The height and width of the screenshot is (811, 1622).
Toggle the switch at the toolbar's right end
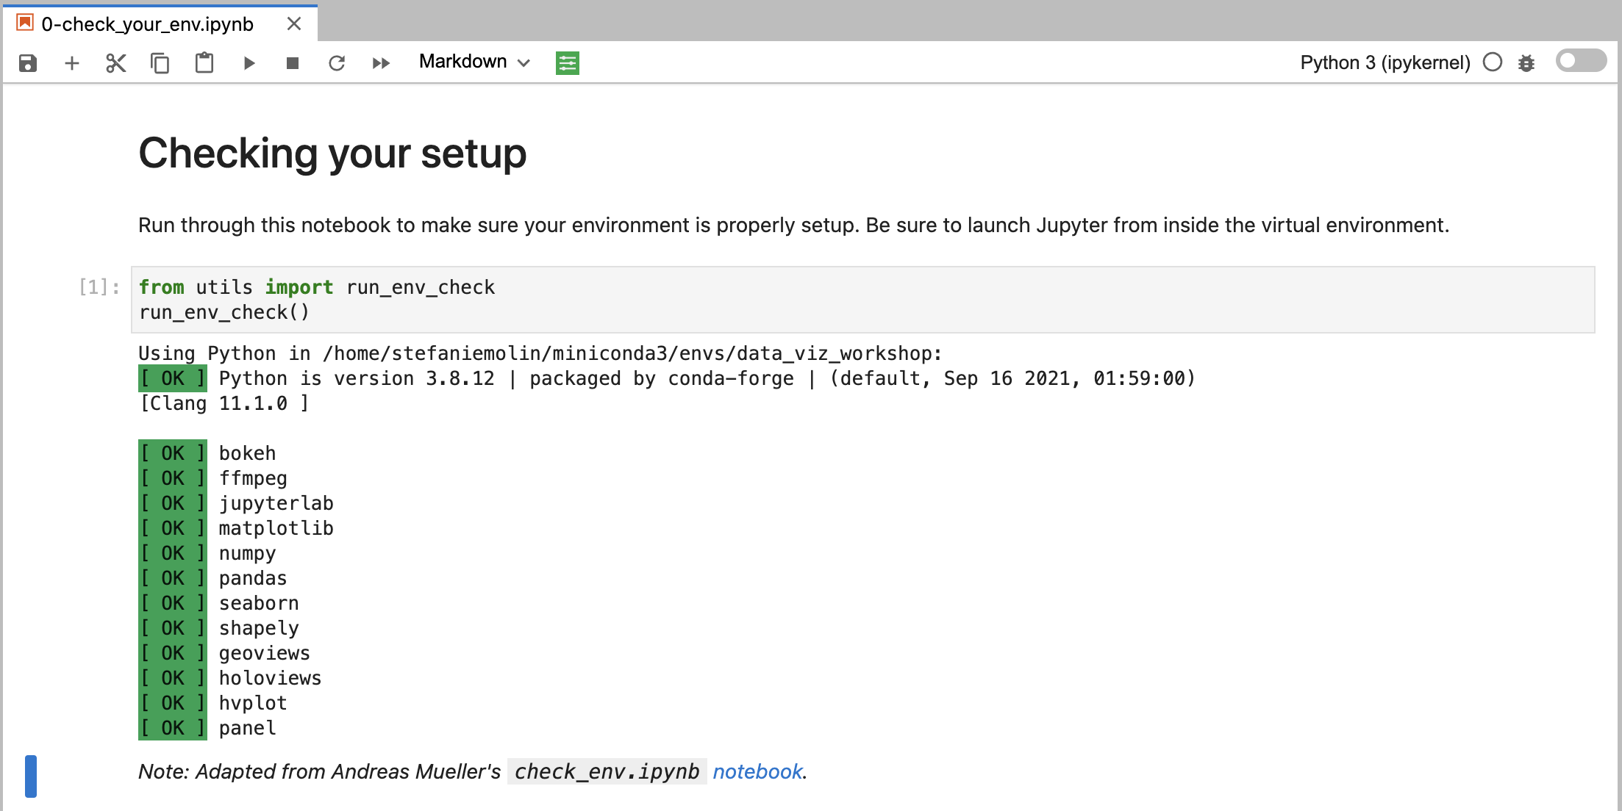(x=1581, y=61)
